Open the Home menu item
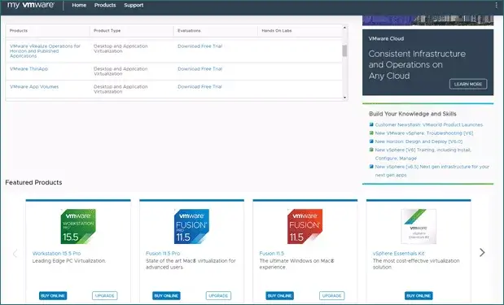This screenshot has width=504, height=305. pos(79,5)
